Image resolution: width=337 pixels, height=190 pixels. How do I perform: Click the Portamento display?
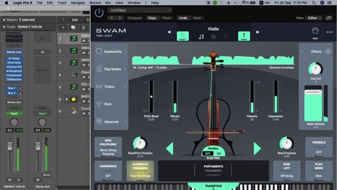[213, 171]
